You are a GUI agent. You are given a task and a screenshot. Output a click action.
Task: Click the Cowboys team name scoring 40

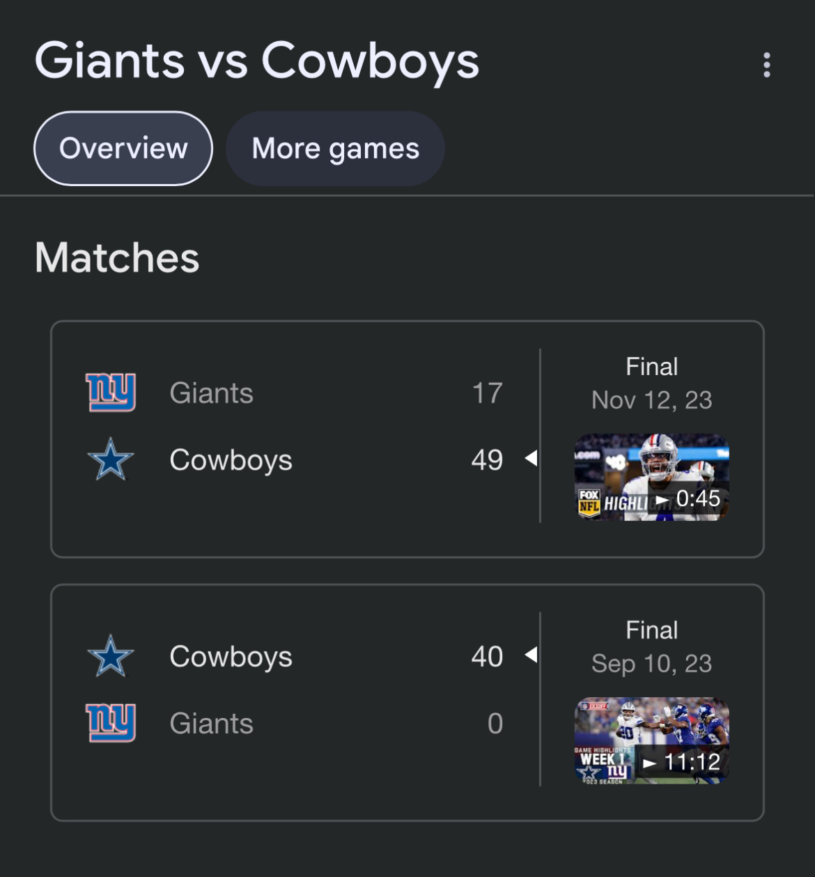point(231,657)
